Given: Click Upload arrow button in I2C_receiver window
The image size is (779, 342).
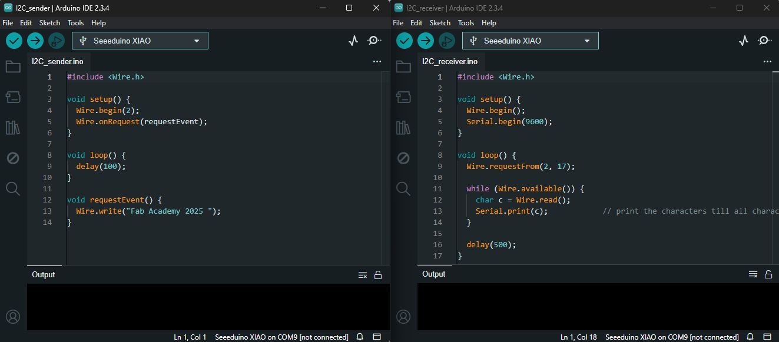Looking at the screenshot, I should pos(426,41).
